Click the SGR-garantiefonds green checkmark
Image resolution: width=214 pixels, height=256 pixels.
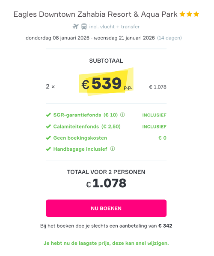(48, 115)
